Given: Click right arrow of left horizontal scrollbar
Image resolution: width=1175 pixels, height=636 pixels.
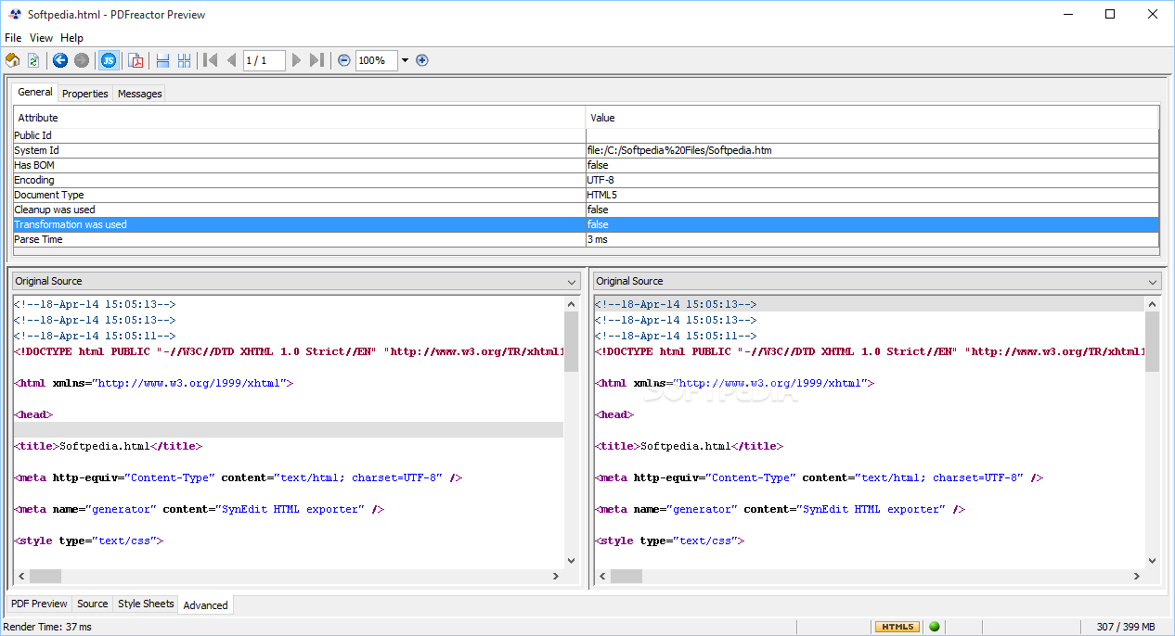Looking at the screenshot, I should (x=556, y=576).
